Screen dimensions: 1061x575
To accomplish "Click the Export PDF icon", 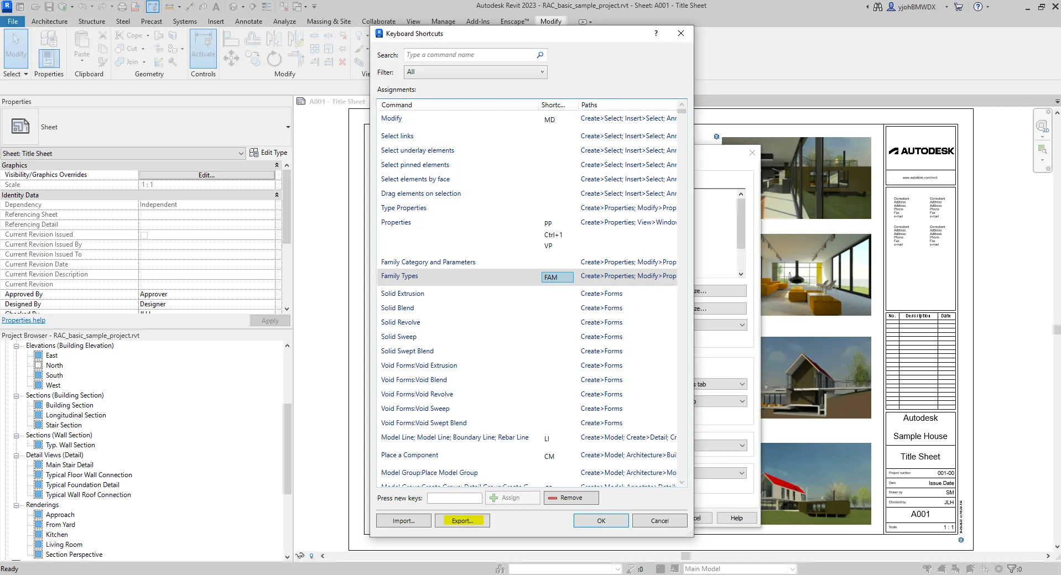I will point(135,7).
